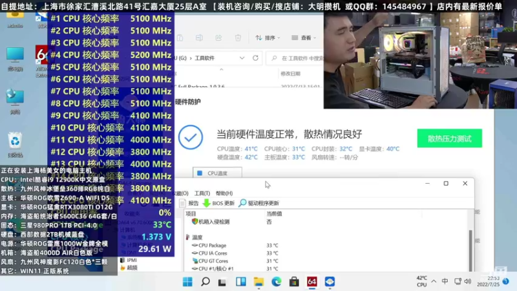Start the 散热压力测试 stress test
Screen dimensions: 517x291
point(449,138)
